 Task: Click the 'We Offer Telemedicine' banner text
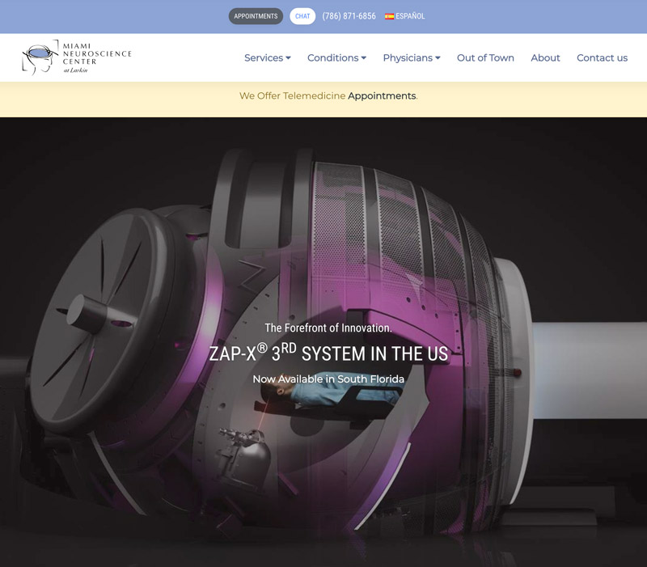click(292, 95)
